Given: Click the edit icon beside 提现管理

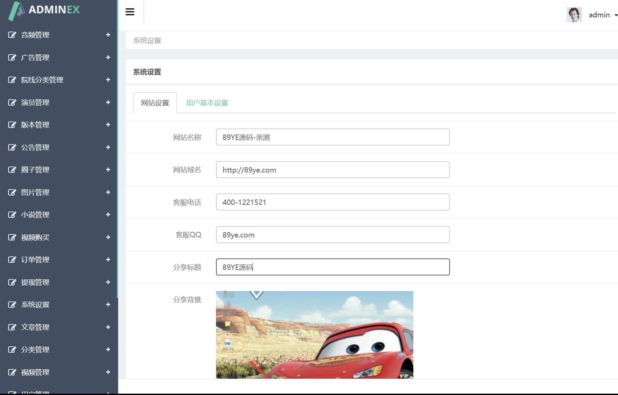Looking at the screenshot, I should pyautogui.click(x=12, y=282).
